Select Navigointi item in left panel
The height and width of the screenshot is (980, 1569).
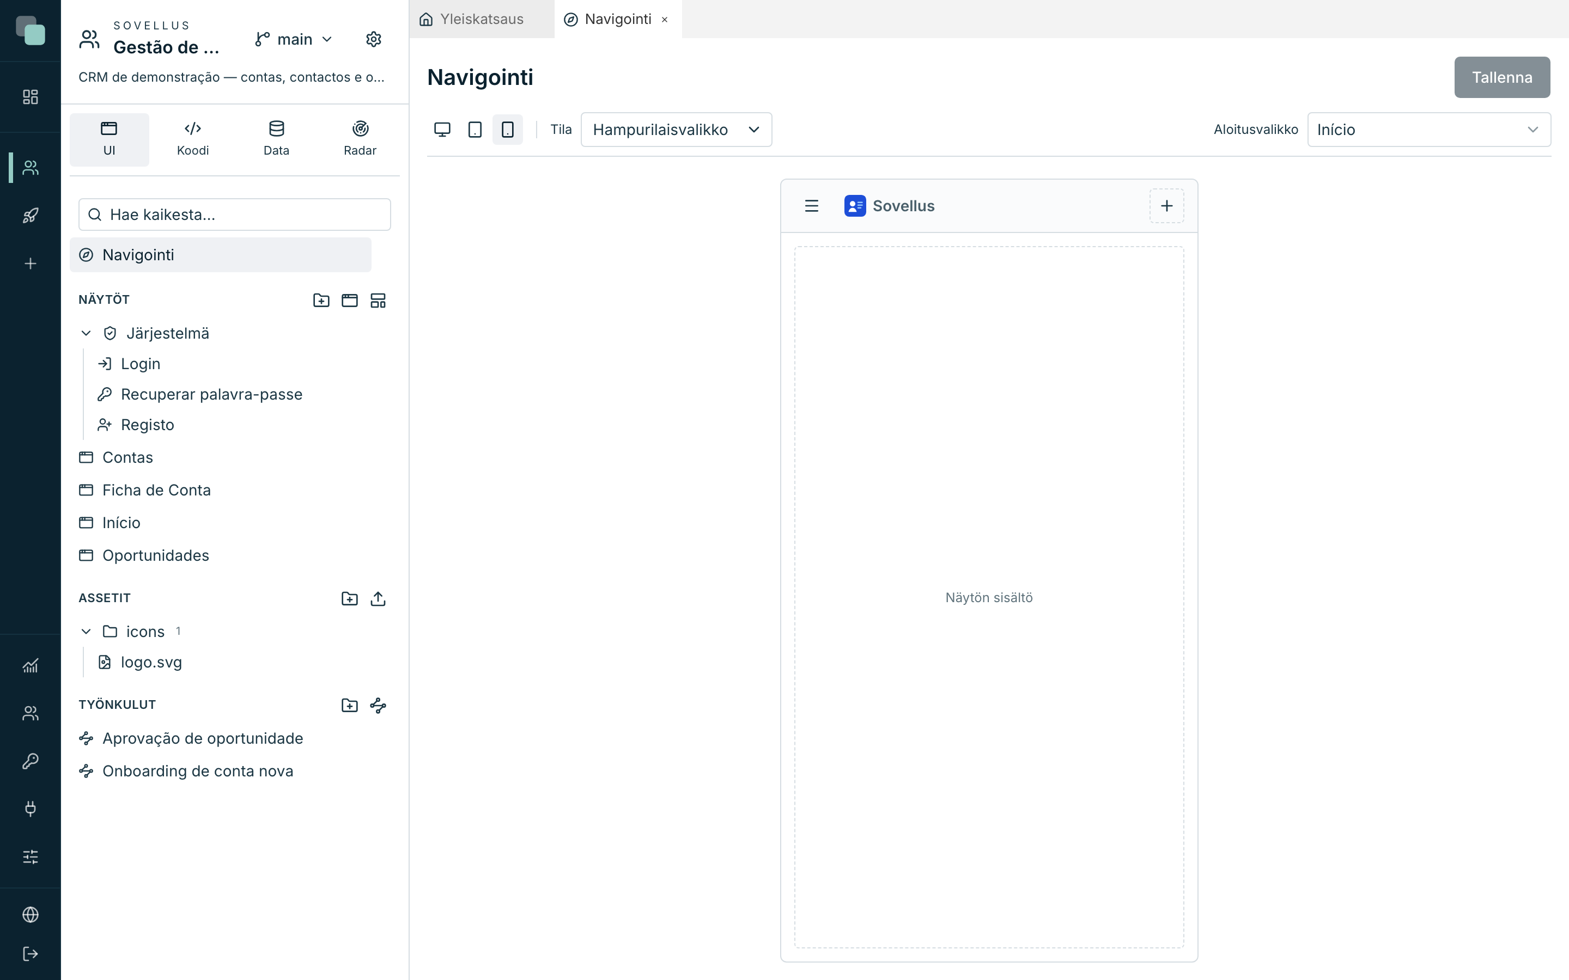click(221, 255)
